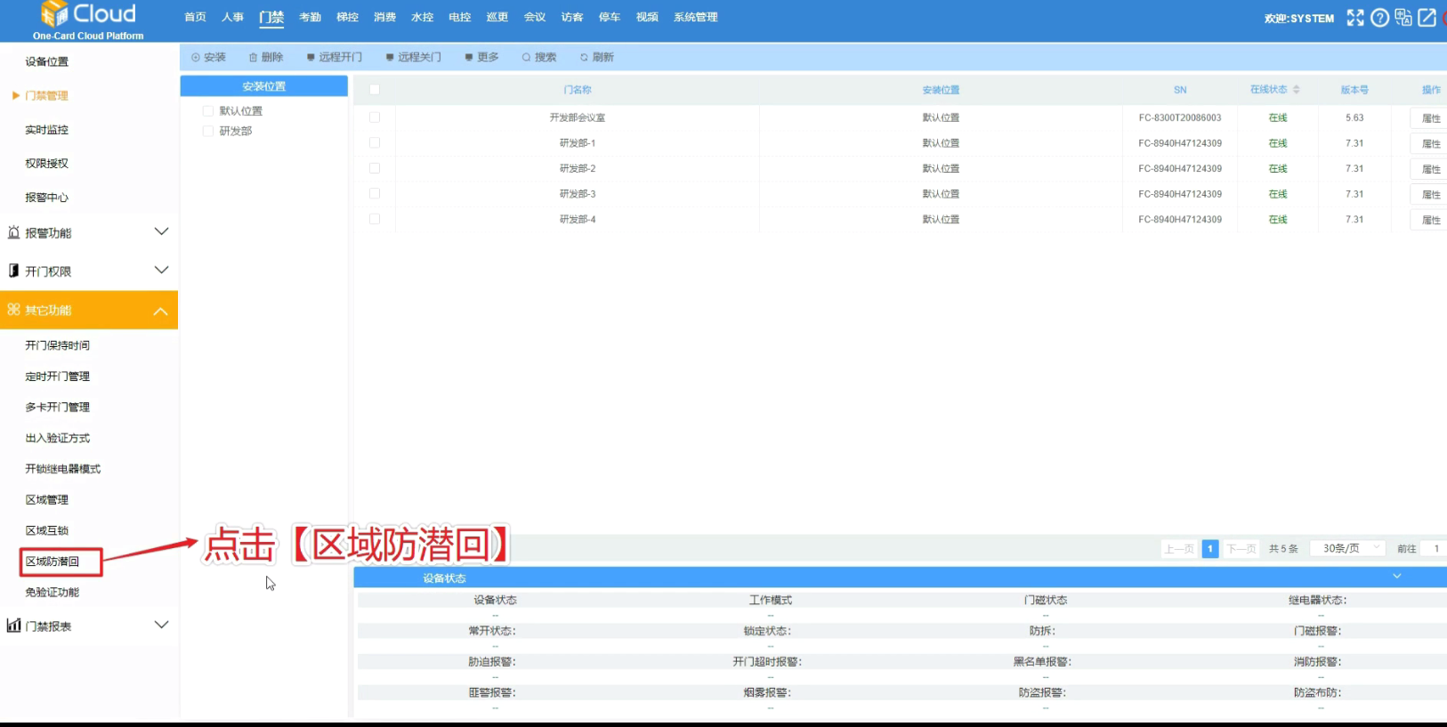Screen dimensions: 1447x727
Task: Collapse the 其它功能 sidebar section
Action: pos(161,311)
